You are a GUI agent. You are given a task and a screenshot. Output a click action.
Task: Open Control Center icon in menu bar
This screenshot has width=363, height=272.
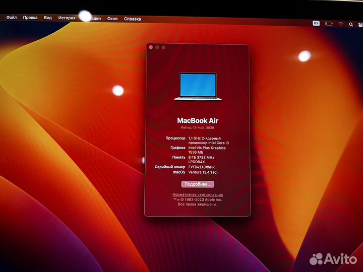point(360,25)
